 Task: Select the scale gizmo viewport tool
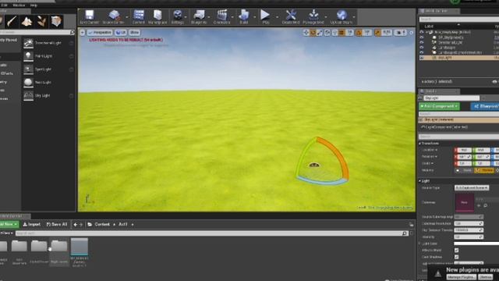(x=320, y=33)
